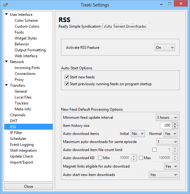
Task: Open IP Filter settings
Action: point(16,133)
